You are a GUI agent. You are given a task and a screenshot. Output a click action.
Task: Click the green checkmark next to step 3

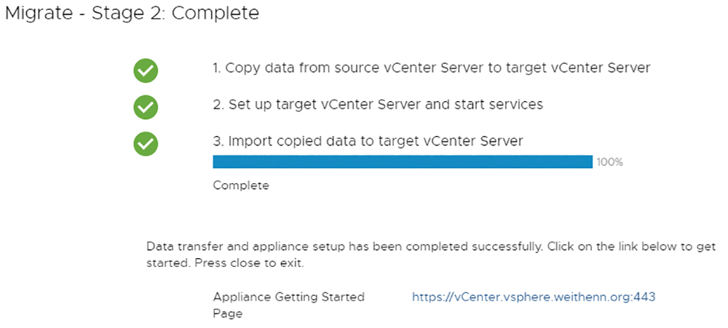146,144
